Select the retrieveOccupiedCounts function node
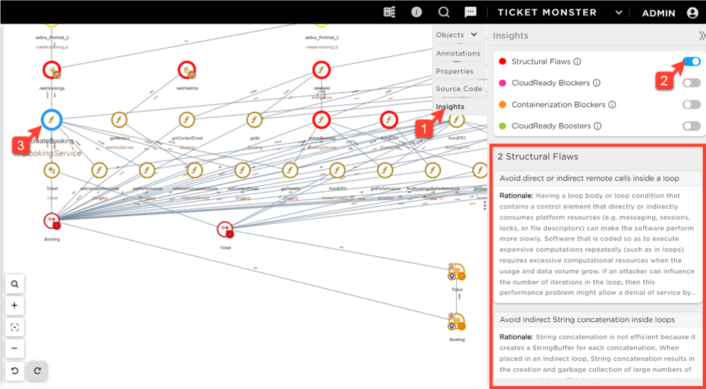Viewport: 706px width, 389px height. (195, 170)
